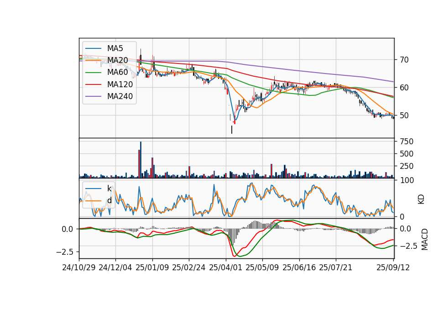Click the MACD line trough
Image resolution: width=438 pixels, height=315 pixels.
point(235,256)
